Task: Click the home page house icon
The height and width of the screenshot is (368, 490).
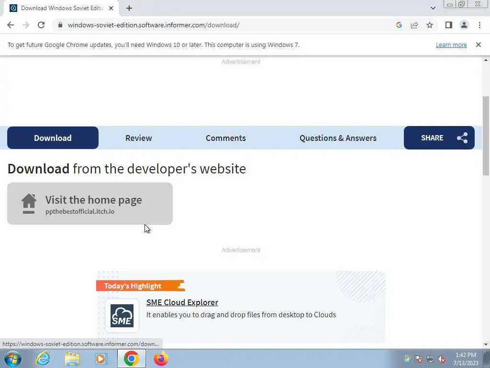Action: tap(29, 204)
